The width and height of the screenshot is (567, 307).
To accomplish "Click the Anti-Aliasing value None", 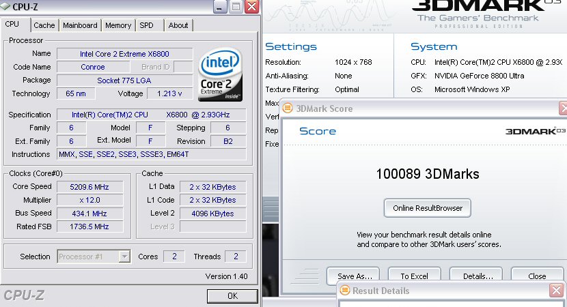I will [x=343, y=76].
